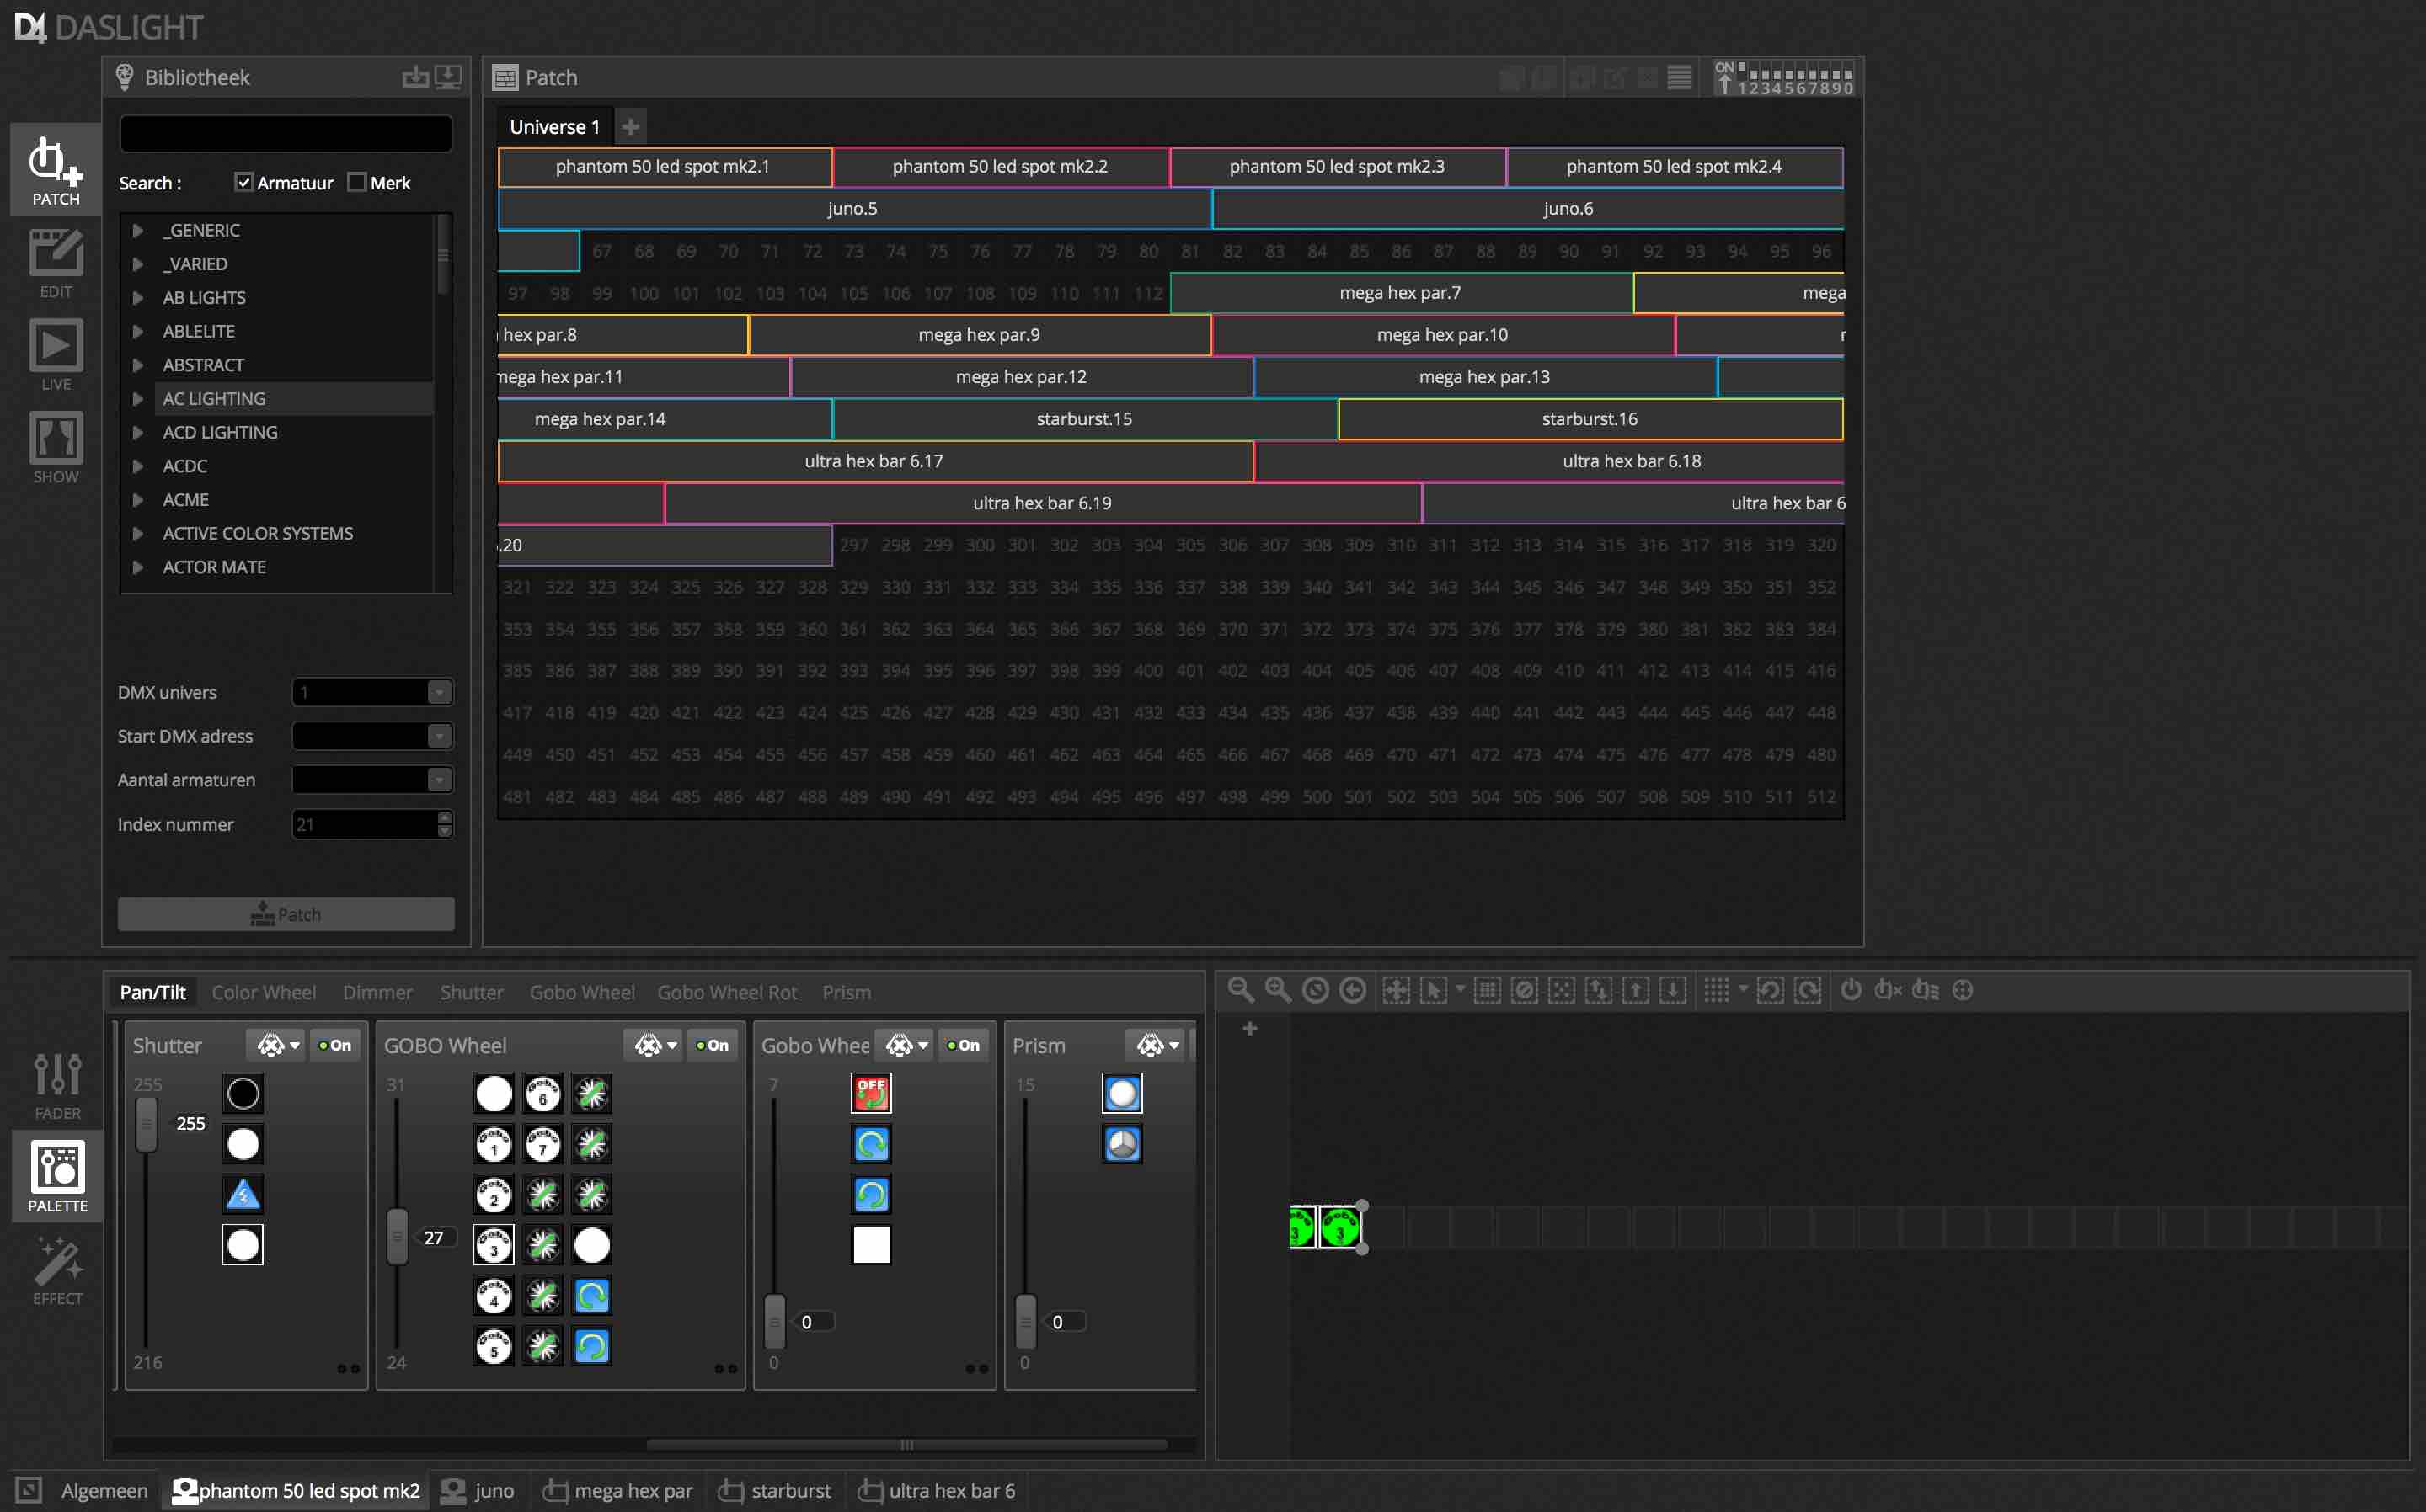Select the ultra hex bar 6 group tab

pyautogui.click(x=937, y=1490)
